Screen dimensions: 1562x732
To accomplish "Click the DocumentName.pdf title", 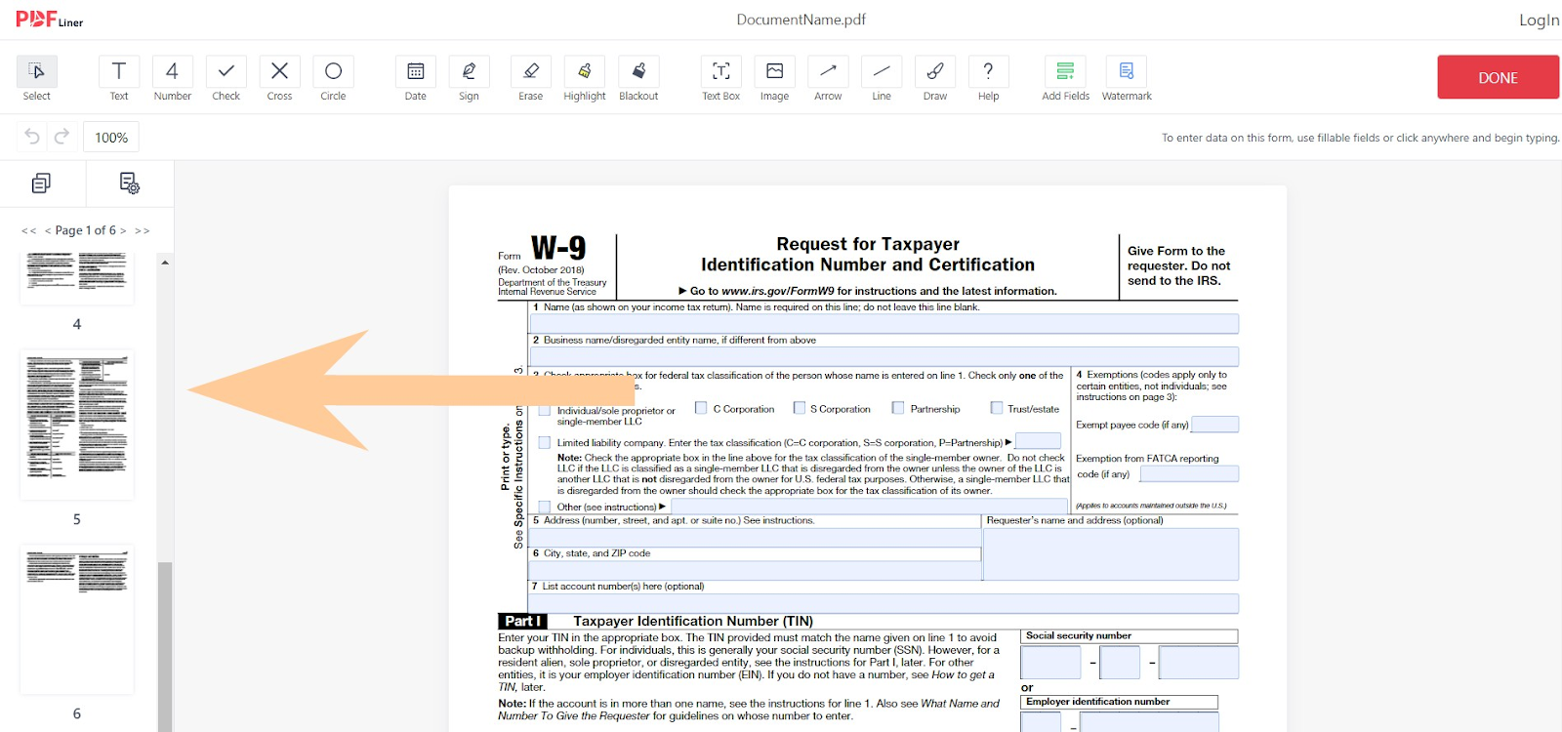I will (801, 20).
